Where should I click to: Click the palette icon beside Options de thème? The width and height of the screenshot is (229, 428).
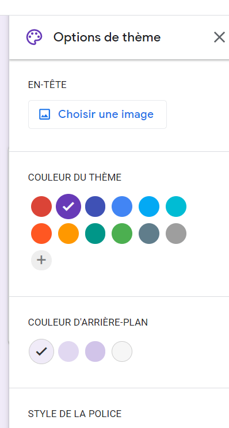pyautogui.click(x=34, y=37)
